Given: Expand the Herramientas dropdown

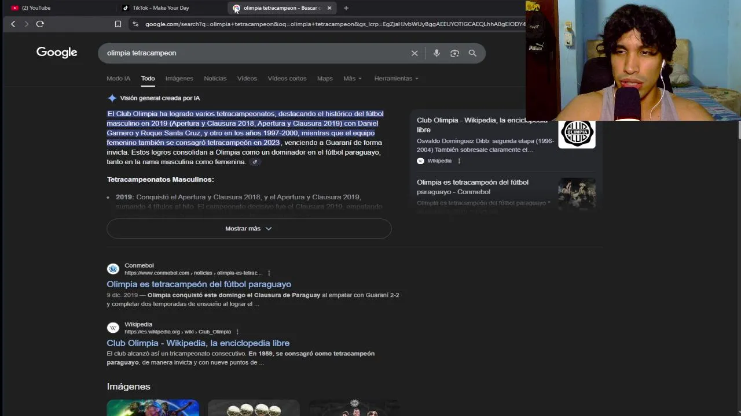Looking at the screenshot, I should coord(396,79).
